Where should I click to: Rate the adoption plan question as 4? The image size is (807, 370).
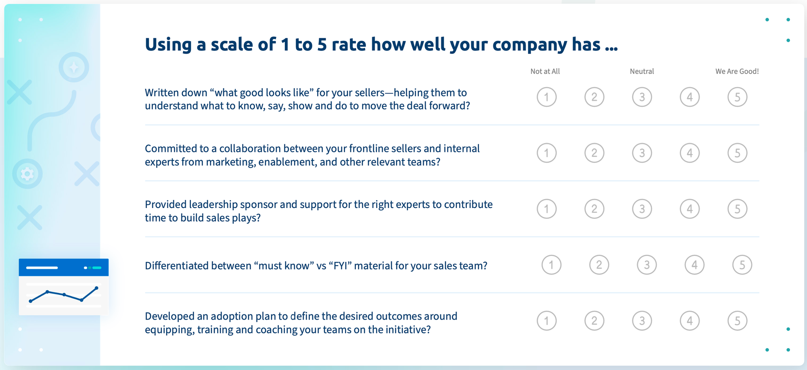[690, 321]
